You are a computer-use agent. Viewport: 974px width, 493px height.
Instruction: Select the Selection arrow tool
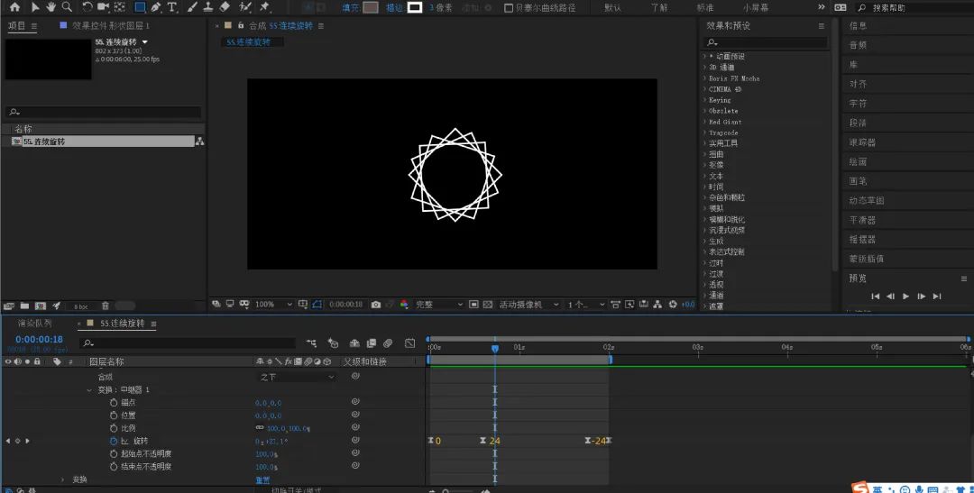pyautogui.click(x=35, y=7)
